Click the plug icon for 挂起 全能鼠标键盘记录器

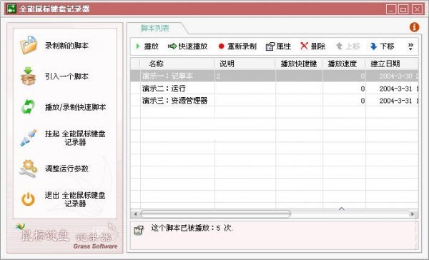[28, 138]
